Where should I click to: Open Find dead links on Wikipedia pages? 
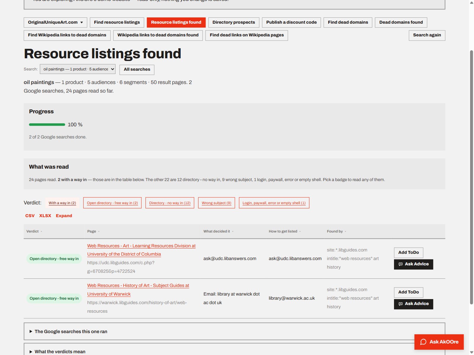(x=246, y=35)
